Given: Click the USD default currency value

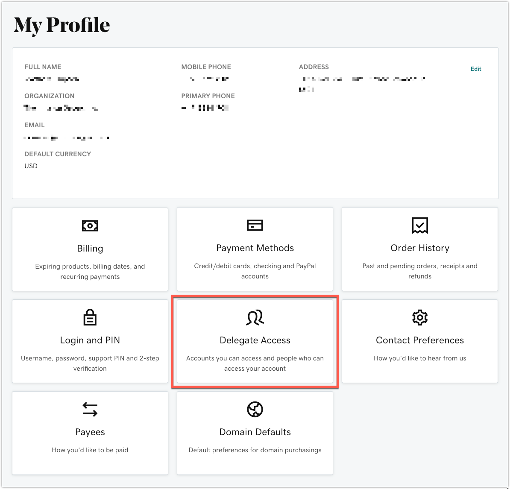Looking at the screenshot, I should [30, 166].
